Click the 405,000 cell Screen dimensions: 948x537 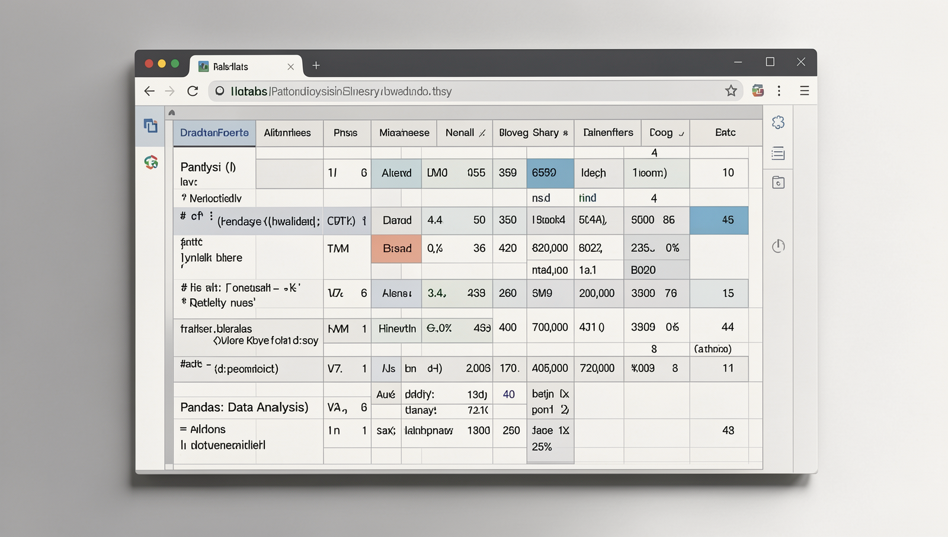click(550, 369)
